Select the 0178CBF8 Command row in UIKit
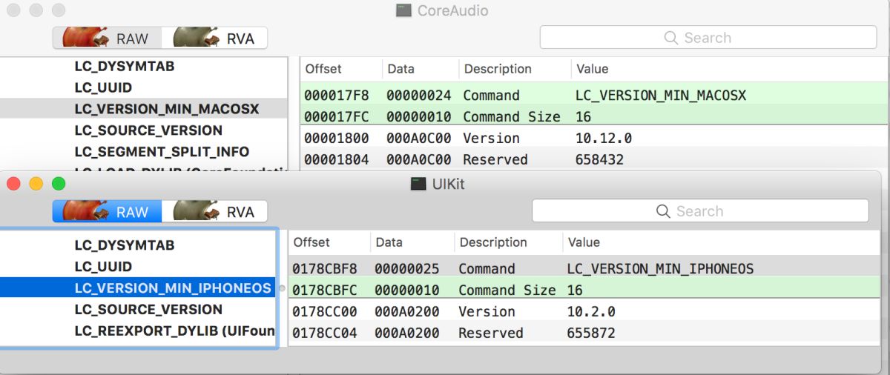The image size is (890, 375). pyautogui.click(x=584, y=269)
